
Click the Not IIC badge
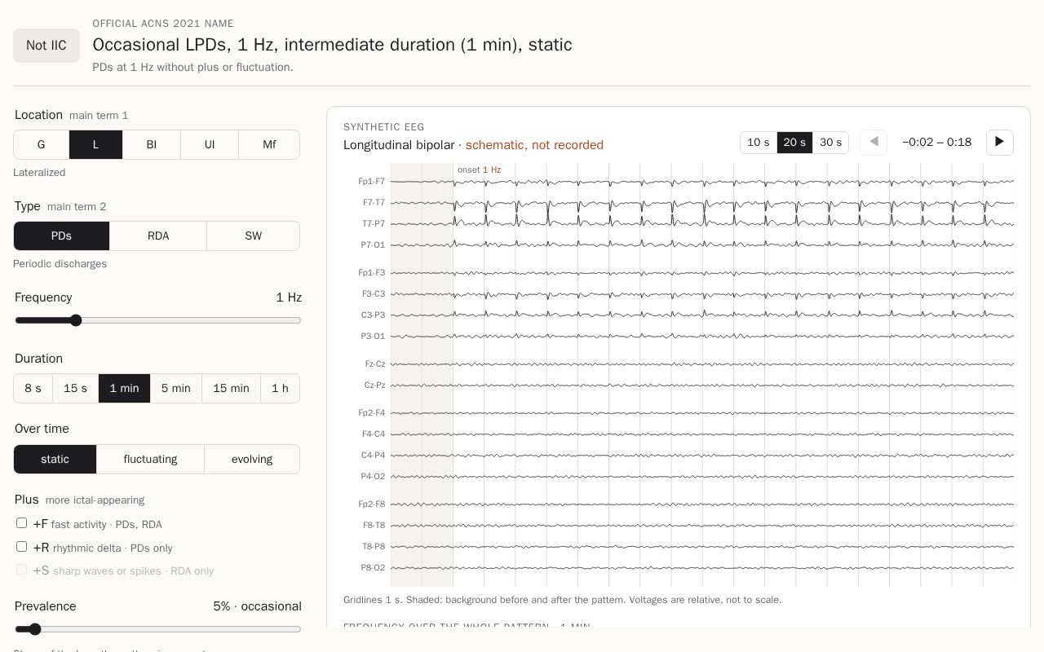click(x=46, y=46)
